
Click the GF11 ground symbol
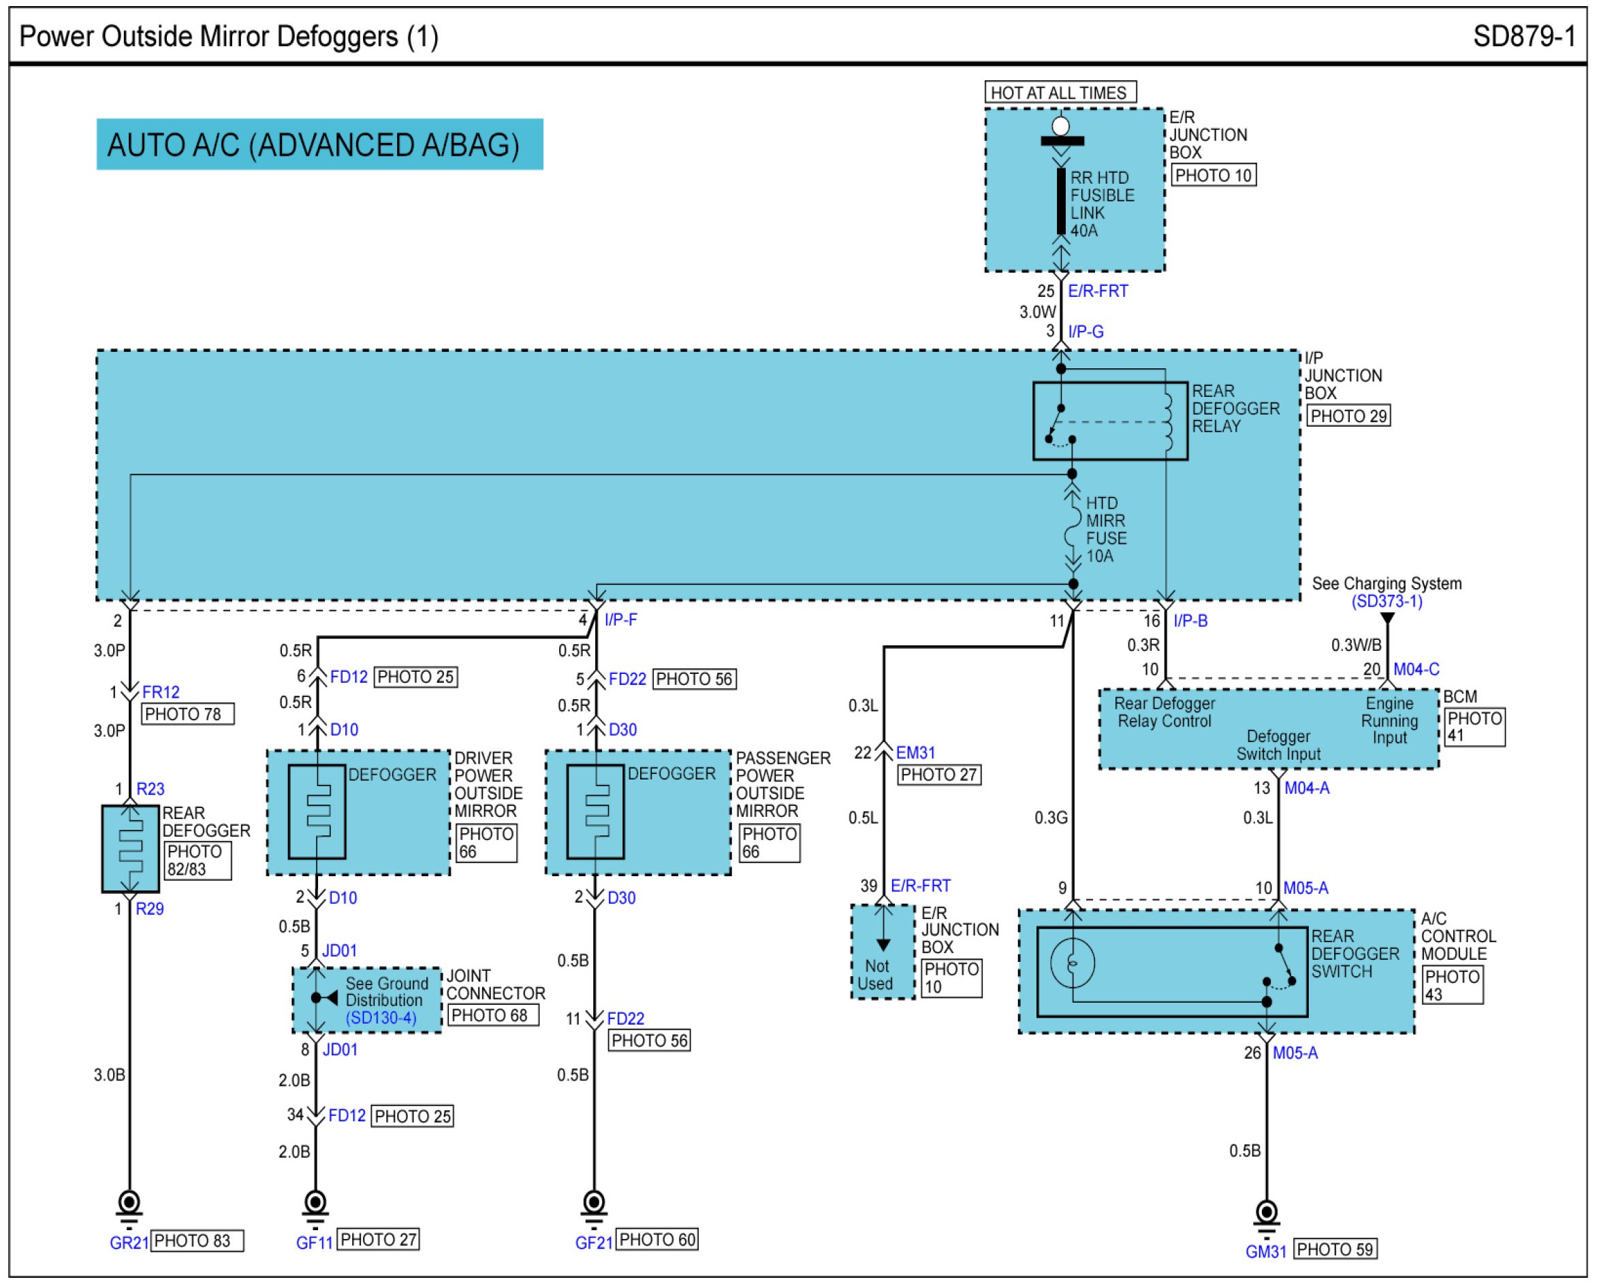pyautogui.click(x=315, y=1204)
